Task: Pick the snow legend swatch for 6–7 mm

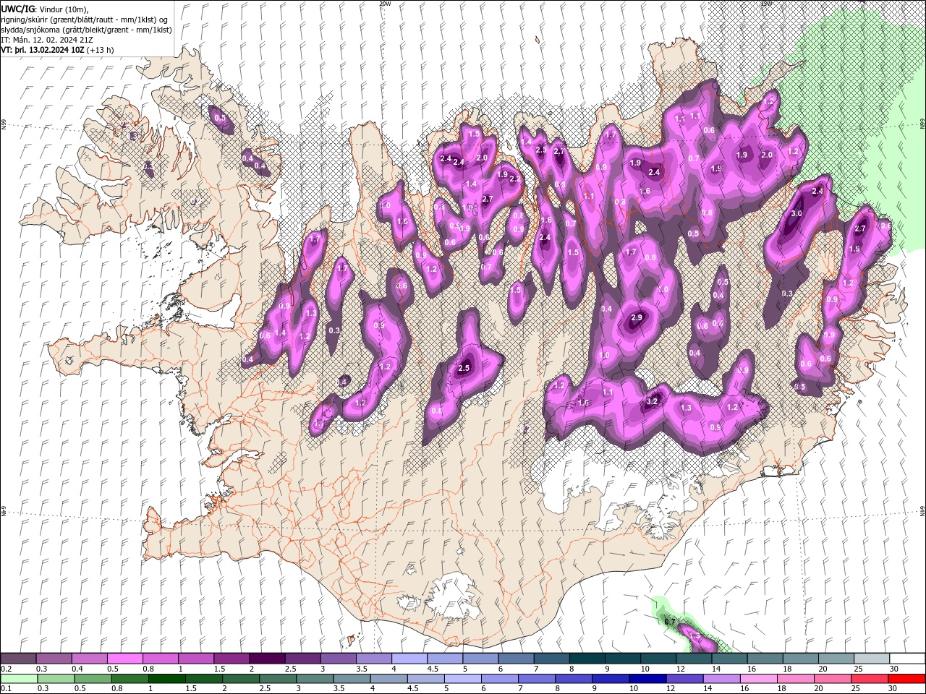Action: coord(515,658)
